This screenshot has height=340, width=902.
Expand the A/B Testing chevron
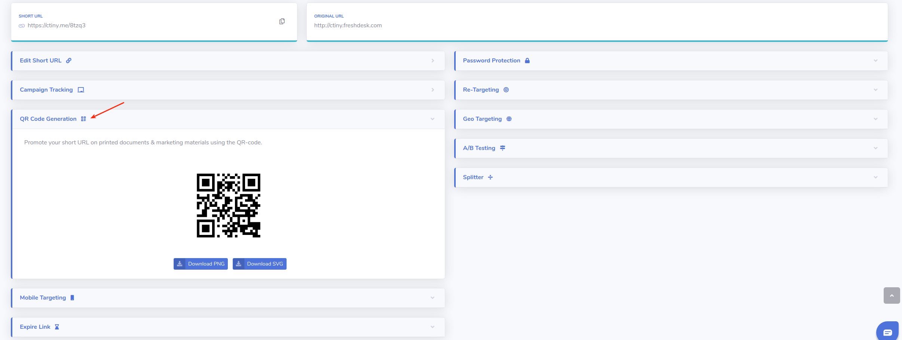875,148
